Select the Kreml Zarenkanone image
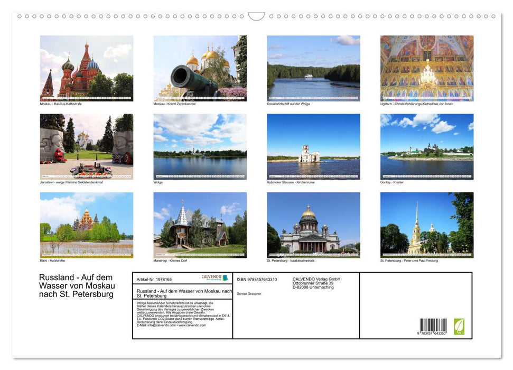 click(200, 67)
